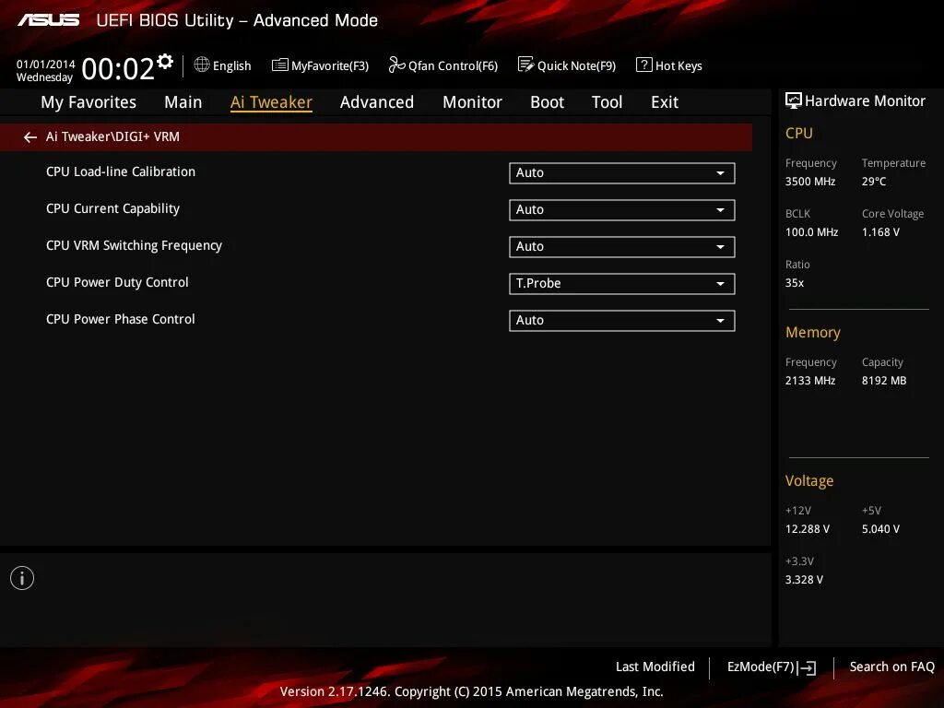This screenshot has width=944, height=708.
Task: Open the Boot menu tab
Action: [x=547, y=102]
